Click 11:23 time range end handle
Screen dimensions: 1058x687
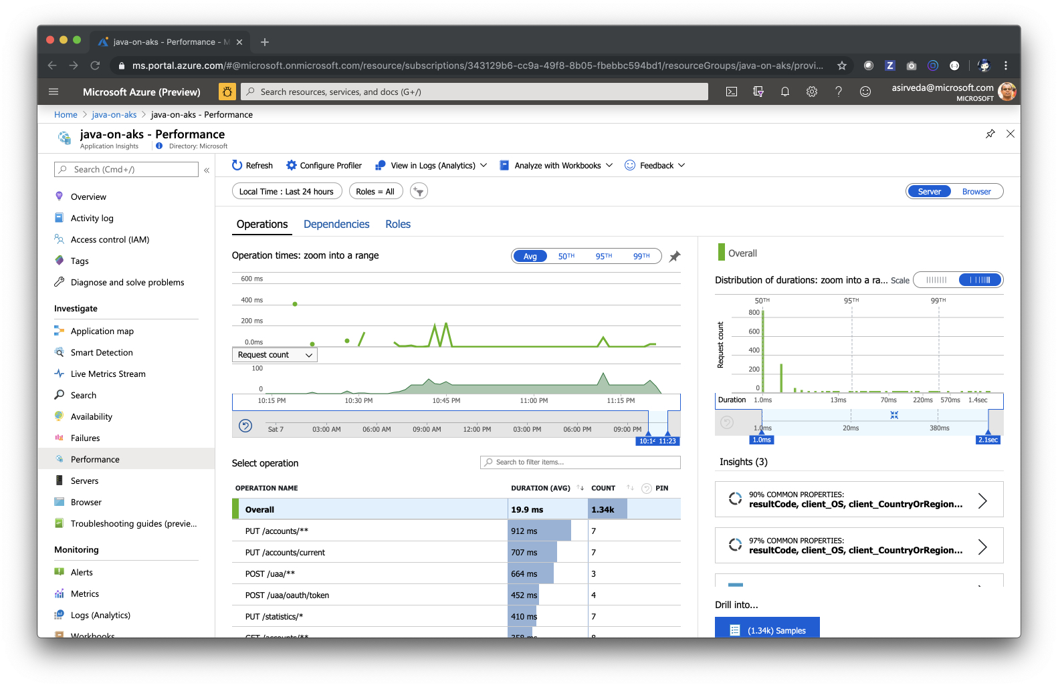coord(668,441)
